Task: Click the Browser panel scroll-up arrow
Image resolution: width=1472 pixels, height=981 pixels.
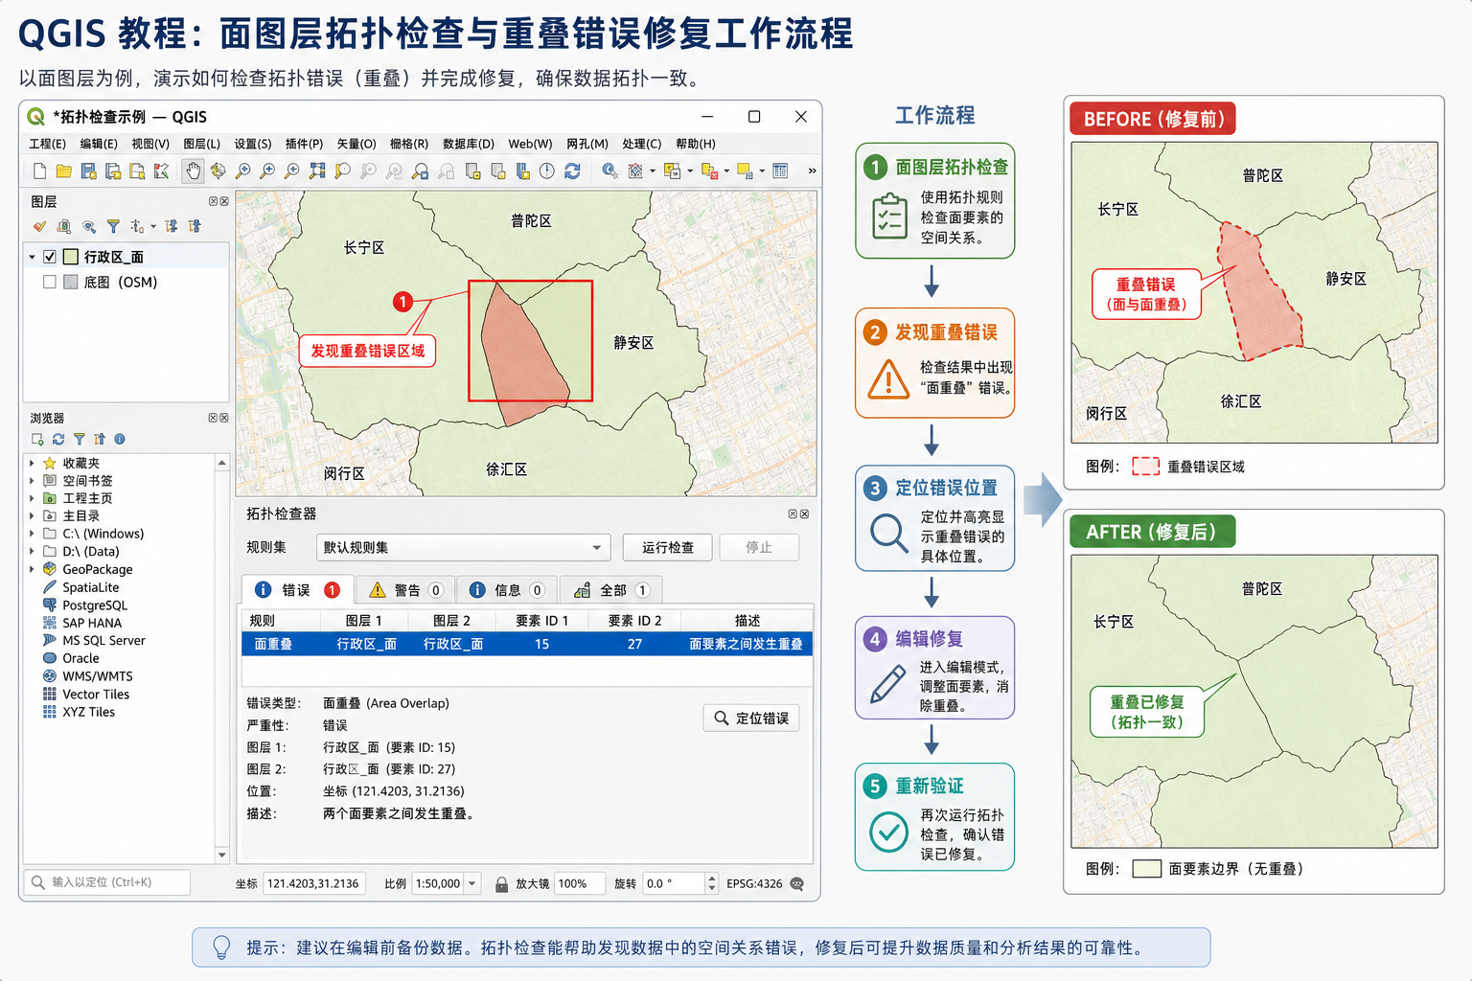Action: (222, 463)
